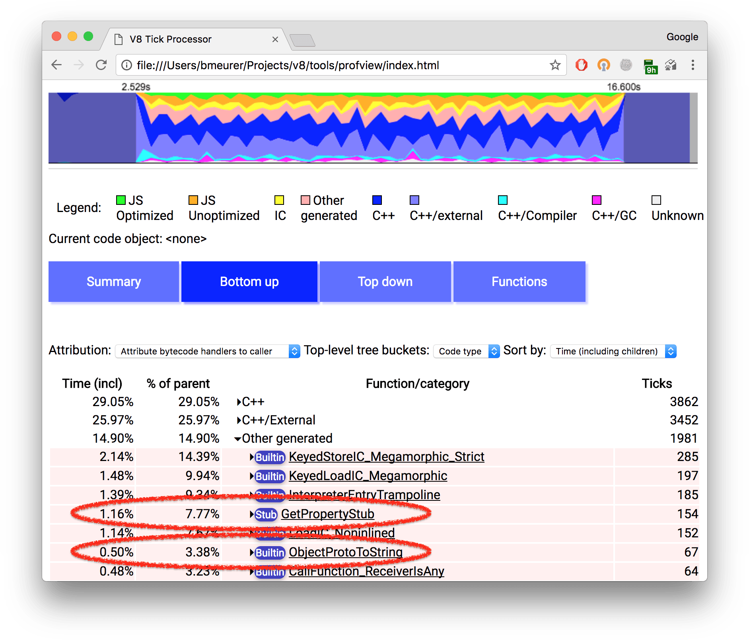Image resolution: width=749 pixels, height=640 pixels.
Task: Click the Builtin badge on KeyedStoreIC_Megamorphic_Strict
Action: click(270, 457)
